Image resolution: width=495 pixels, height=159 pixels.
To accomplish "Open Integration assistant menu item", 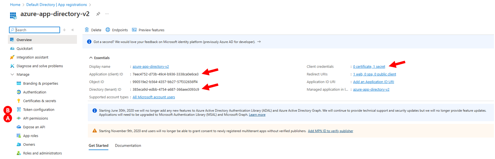I will 32,57.
